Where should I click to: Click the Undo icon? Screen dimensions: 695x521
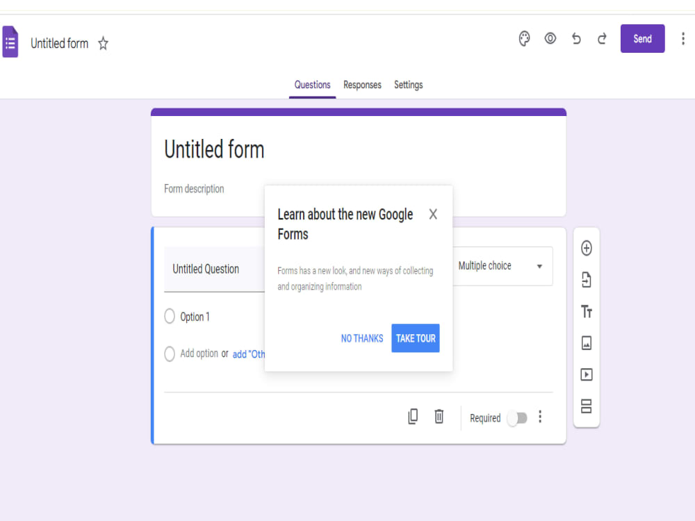[x=575, y=38]
